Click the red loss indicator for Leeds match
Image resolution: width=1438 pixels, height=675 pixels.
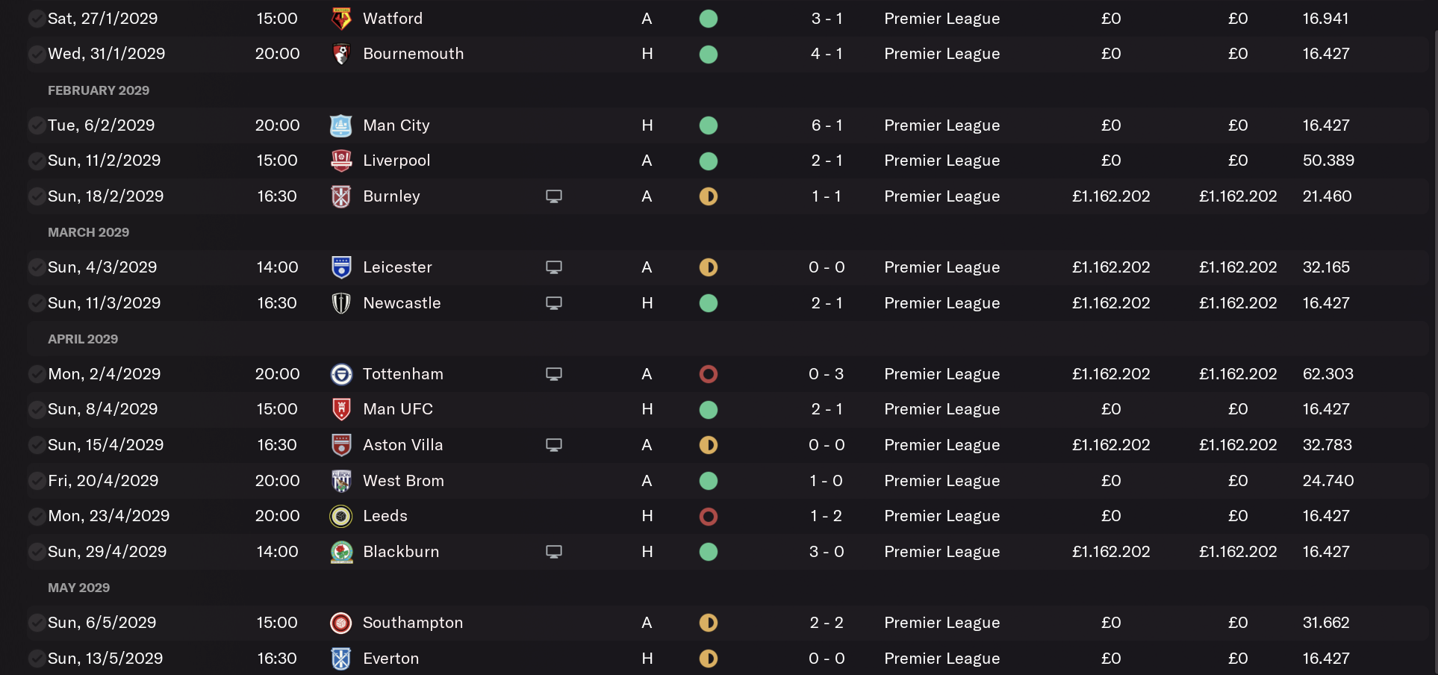709,516
